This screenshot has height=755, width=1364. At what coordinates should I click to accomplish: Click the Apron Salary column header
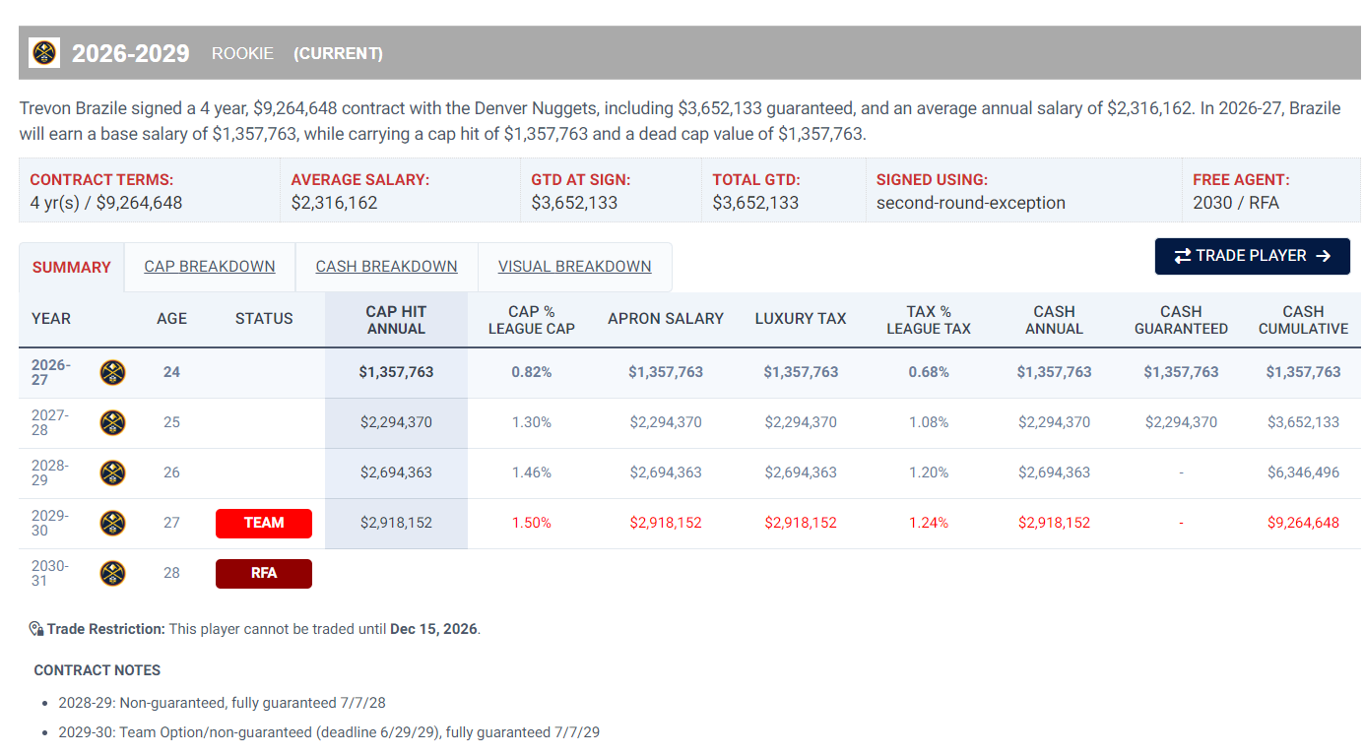666,319
